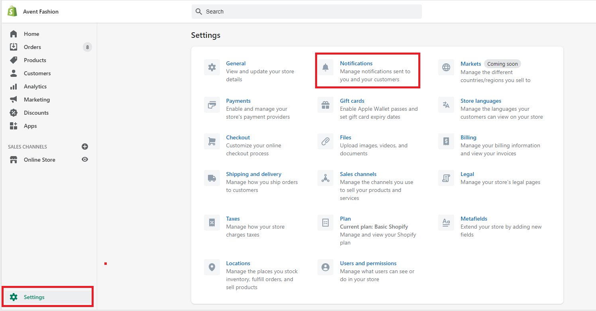This screenshot has width=596, height=311.
Task: Open the Billing settings link
Action: coord(469,137)
